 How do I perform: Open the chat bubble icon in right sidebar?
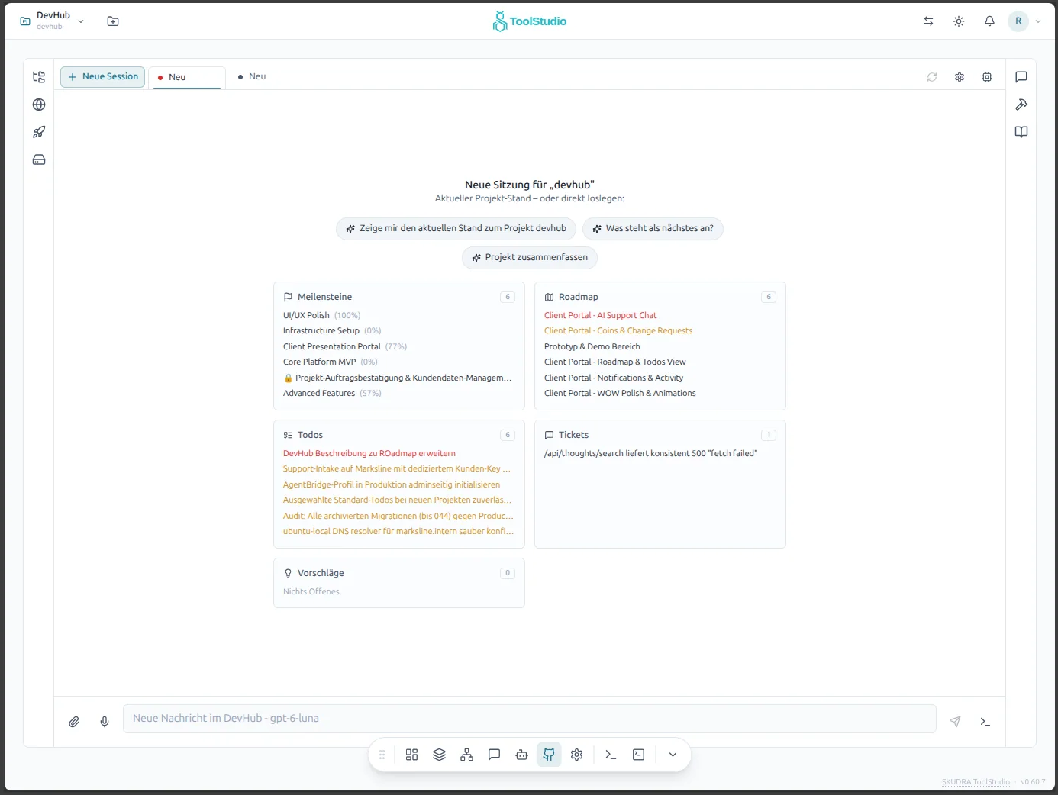pyautogui.click(x=1021, y=77)
